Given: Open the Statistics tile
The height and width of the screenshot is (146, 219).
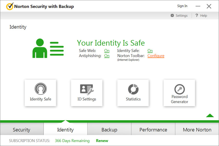Looking at the screenshot, I should [133, 93].
